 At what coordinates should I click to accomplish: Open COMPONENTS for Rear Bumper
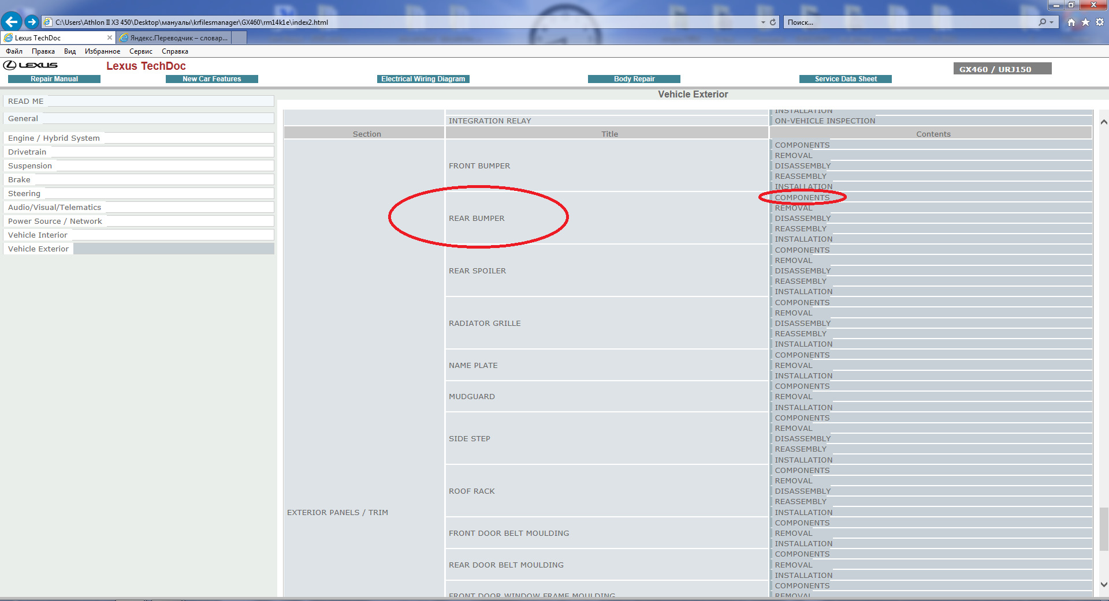click(x=802, y=198)
